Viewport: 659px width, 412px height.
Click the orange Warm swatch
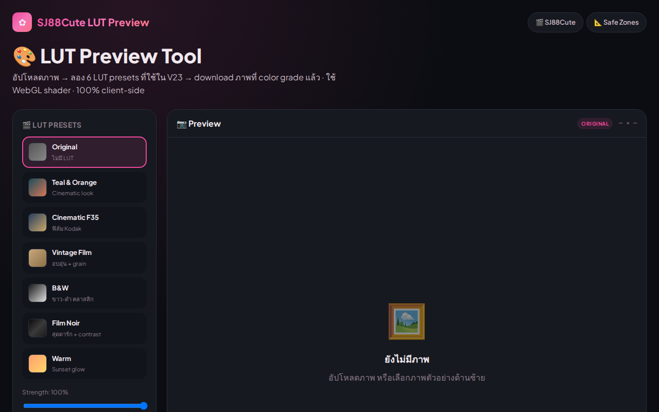(38, 364)
